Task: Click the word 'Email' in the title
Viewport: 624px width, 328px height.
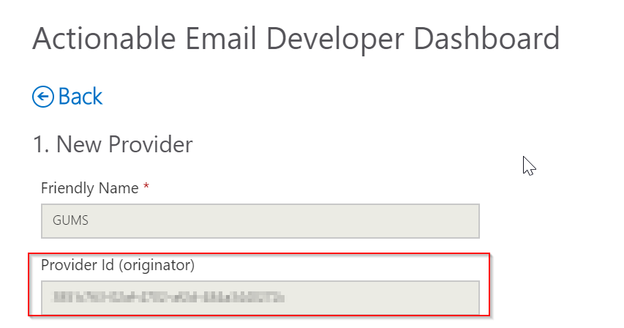Action: 220,38
